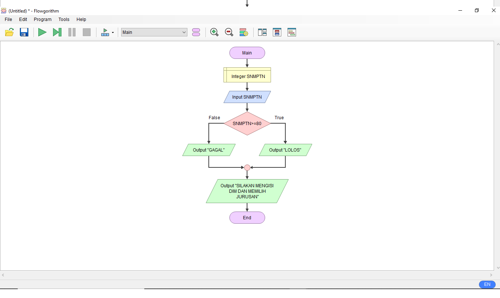Expand the run options dropdown arrow
This screenshot has height=298, width=500.
point(113,32)
